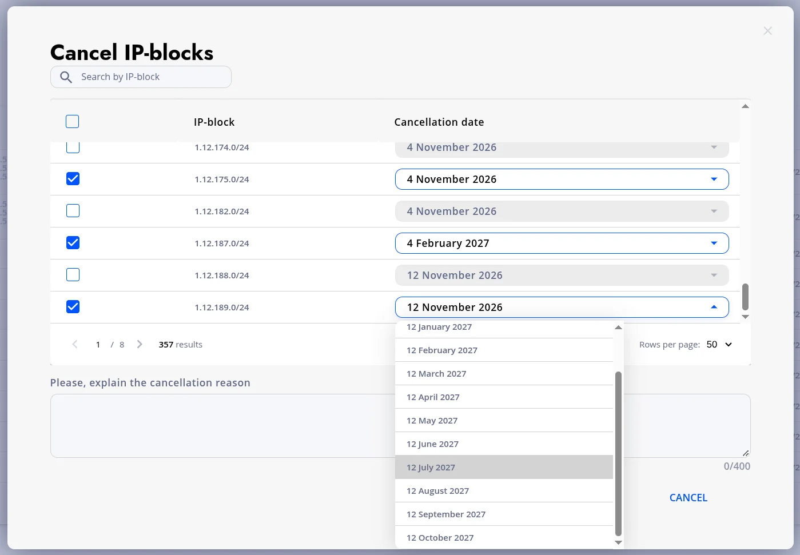Open date dropdown for 1.12.175.0/24
The height and width of the screenshot is (555, 800).
tap(562, 179)
